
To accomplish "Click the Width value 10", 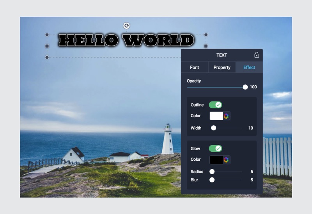I will coord(250,128).
